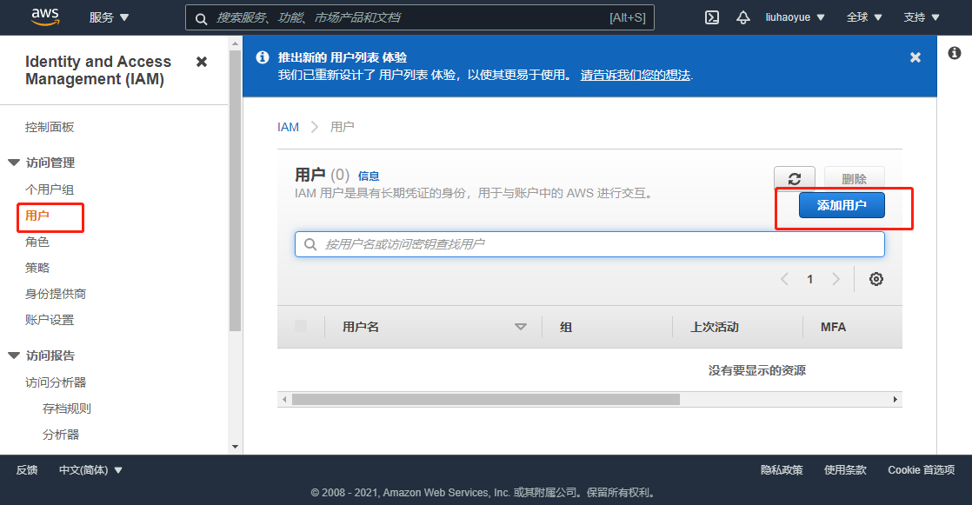Go to previous page of users
The image size is (972, 505).
784,279
